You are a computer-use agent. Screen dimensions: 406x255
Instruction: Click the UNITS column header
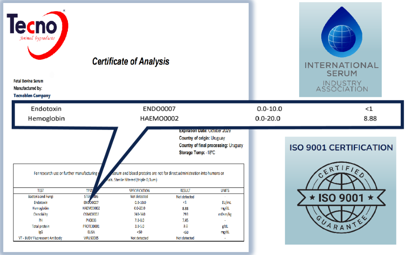(225, 190)
